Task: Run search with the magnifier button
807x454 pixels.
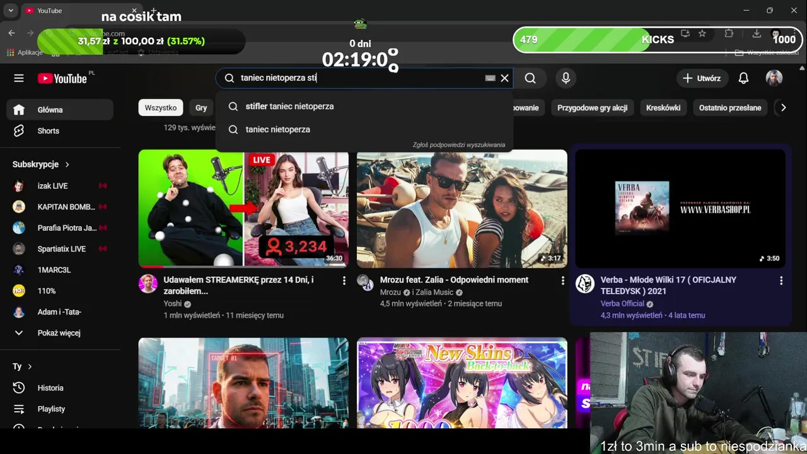Action: point(530,78)
